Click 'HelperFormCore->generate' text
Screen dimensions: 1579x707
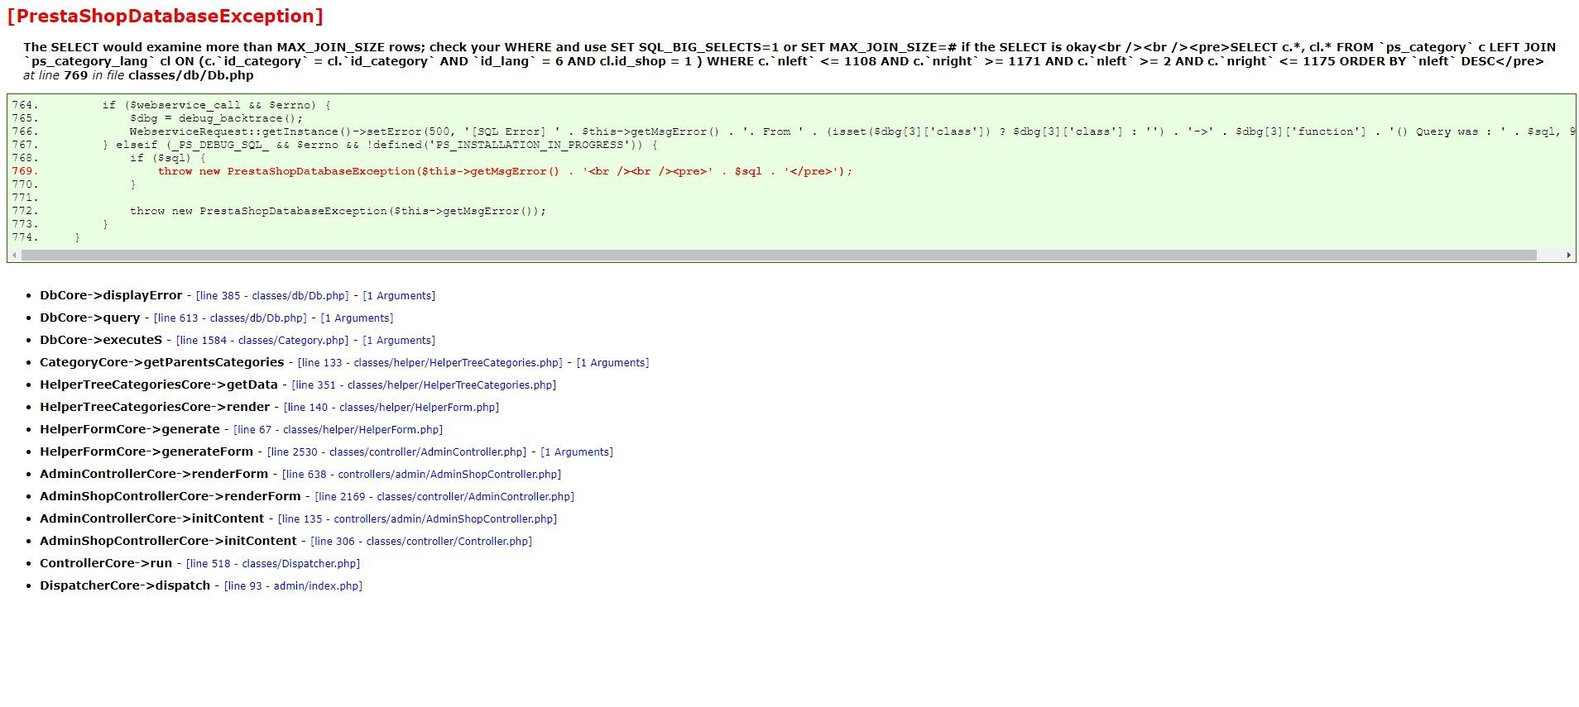[130, 429]
